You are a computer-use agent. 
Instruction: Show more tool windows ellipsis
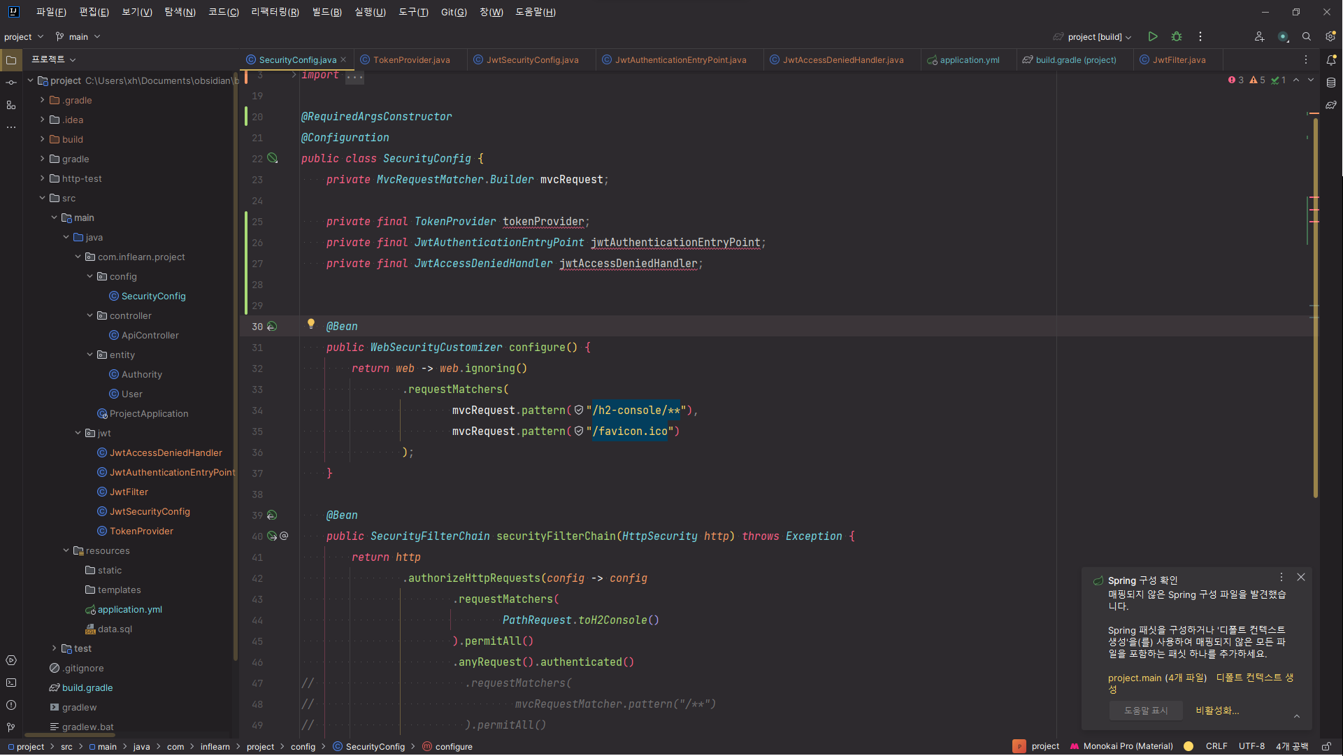click(11, 127)
